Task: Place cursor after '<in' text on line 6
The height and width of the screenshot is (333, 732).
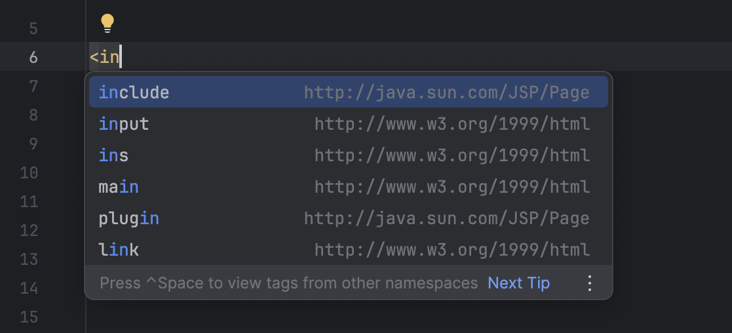Action: point(121,57)
